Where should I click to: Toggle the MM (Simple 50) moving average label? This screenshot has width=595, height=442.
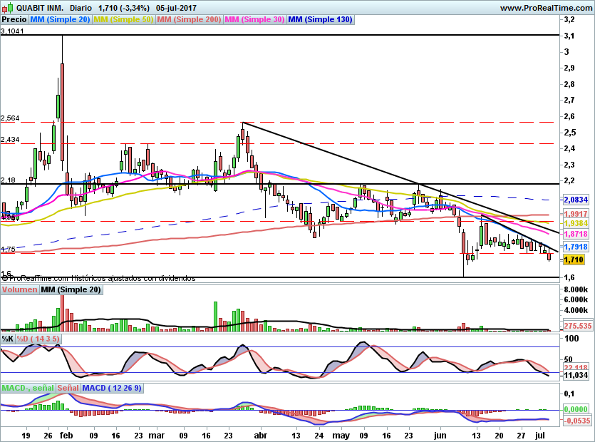(x=123, y=20)
